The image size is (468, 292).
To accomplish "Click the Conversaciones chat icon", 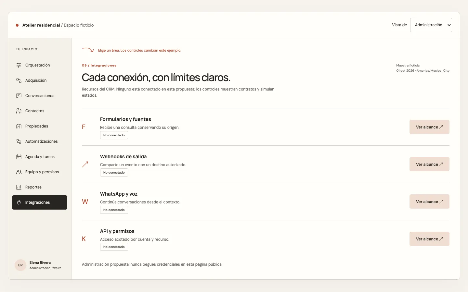I will 19,96.
